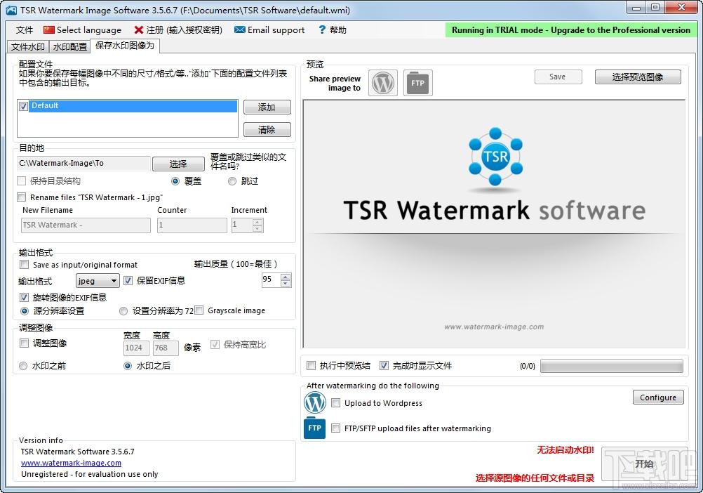Image resolution: width=703 pixels, height=493 pixels.
Task: Click the Email support envelope icon
Action: [x=240, y=29]
